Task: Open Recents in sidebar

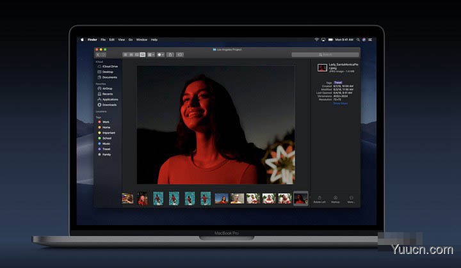Action: pyautogui.click(x=106, y=94)
